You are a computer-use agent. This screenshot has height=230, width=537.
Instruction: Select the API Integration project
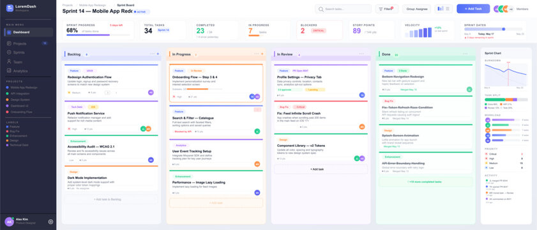(x=18, y=93)
